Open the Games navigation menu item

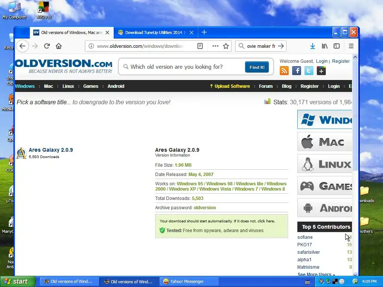pos(91,86)
